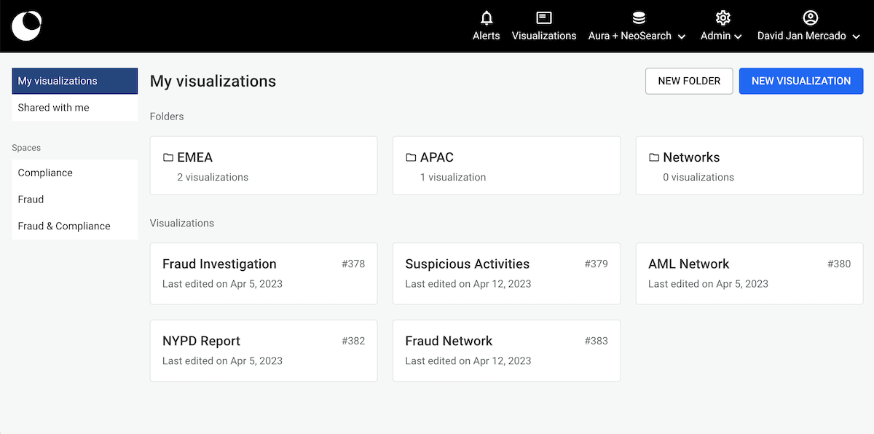Expand the Aura + NeoSearch dropdown
874x434 pixels.
click(x=682, y=36)
